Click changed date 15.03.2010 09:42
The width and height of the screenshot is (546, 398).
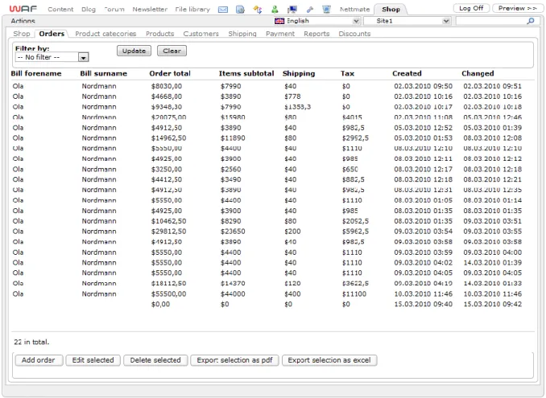pos(492,304)
